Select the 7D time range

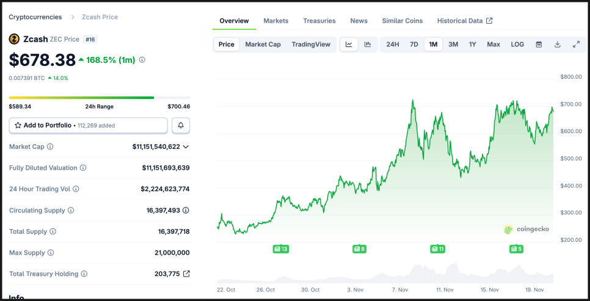pos(414,45)
